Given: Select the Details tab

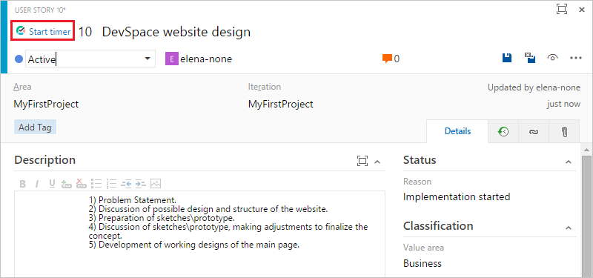Looking at the screenshot, I should 457,131.
